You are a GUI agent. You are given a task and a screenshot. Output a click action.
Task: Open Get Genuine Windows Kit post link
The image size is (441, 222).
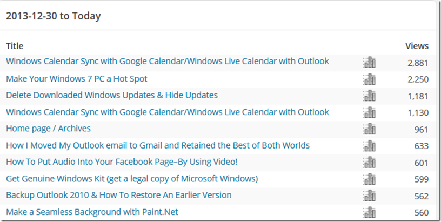(x=132, y=178)
